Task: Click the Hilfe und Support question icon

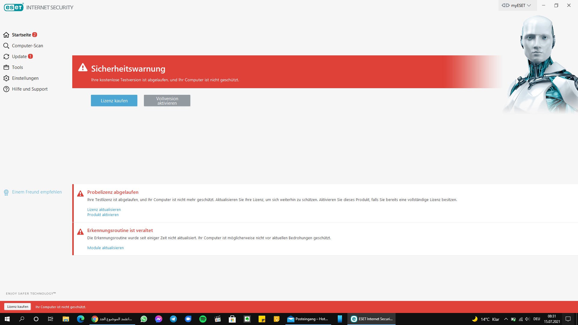Action: coord(6,89)
